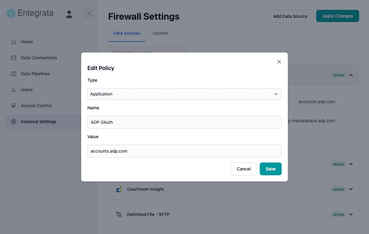
Task: Select the Data Sources tab
Action: point(127,33)
